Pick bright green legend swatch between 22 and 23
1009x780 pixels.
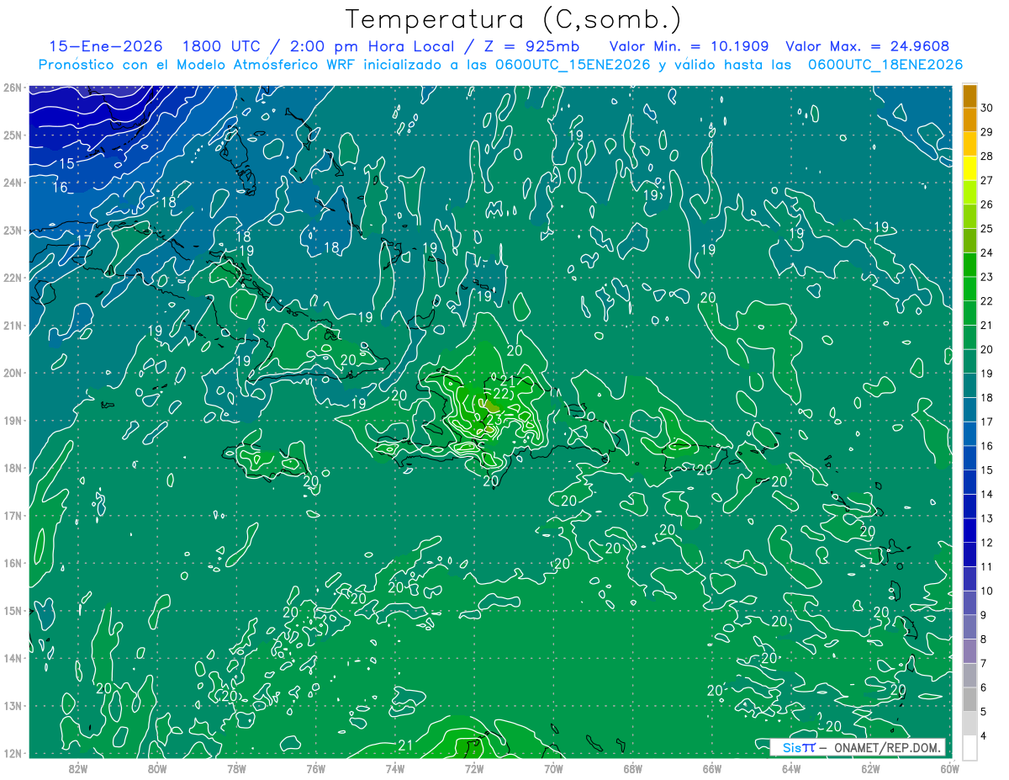click(x=969, y=289)
